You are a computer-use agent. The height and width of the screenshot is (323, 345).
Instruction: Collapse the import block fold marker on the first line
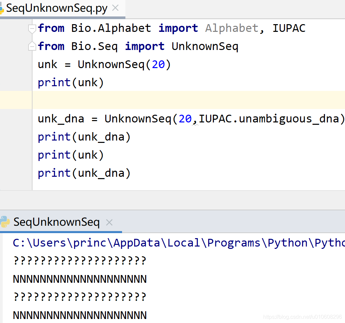pyautogui.click(x=32, y=29)
